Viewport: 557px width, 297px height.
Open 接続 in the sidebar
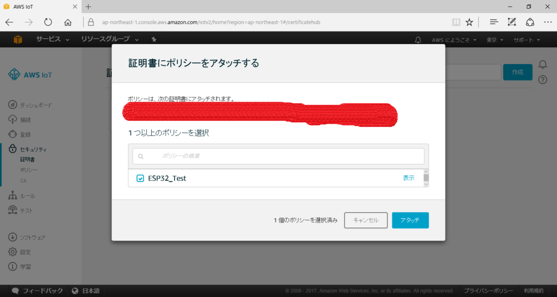tap(20, 120)
